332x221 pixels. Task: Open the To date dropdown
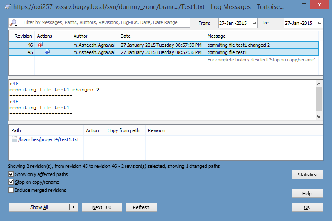tap(320, 23)
